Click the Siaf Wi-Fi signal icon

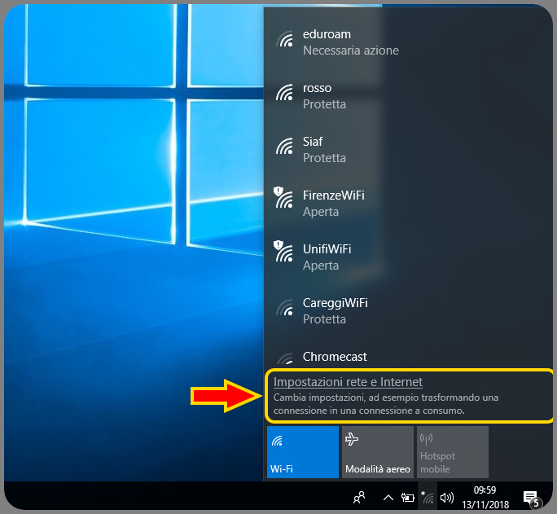[285, 147]
